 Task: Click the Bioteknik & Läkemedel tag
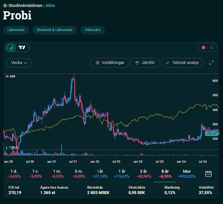[x=55, y=30]
